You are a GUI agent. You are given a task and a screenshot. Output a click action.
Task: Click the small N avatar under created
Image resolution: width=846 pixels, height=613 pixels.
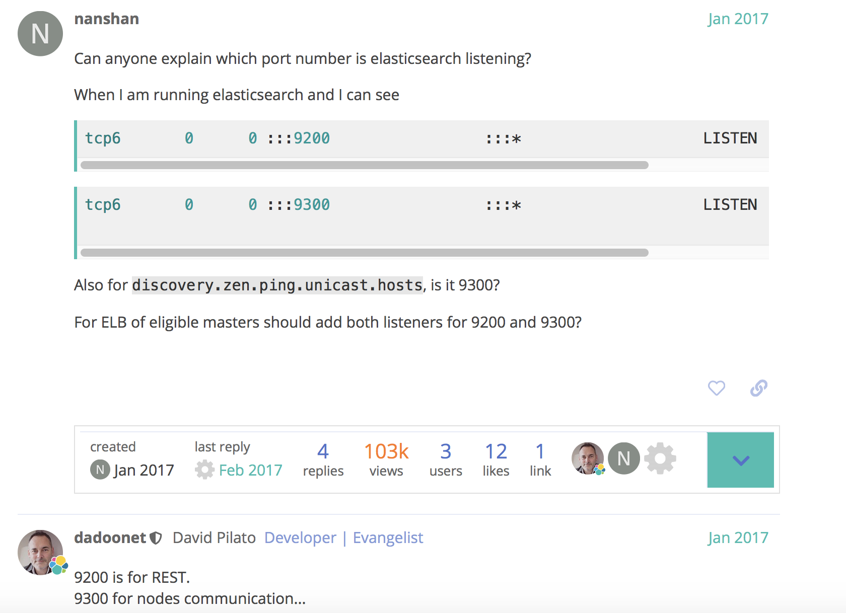coord(100,470)
